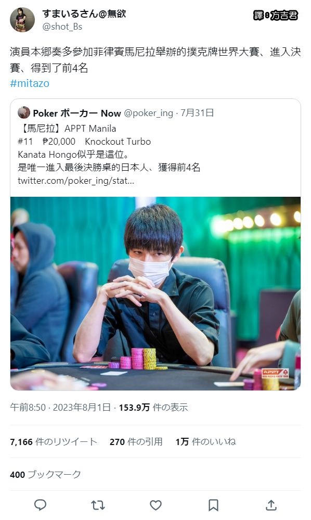The width and height of the screenshot is (311, 520).
Task: Bookmark the tweet with bookmark icon
Action: coord(213,505)
